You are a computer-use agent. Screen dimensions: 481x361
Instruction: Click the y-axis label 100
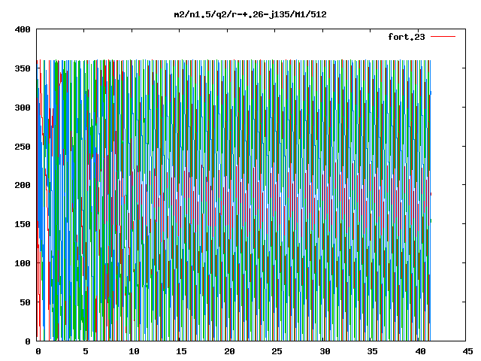tap(23, 263)
